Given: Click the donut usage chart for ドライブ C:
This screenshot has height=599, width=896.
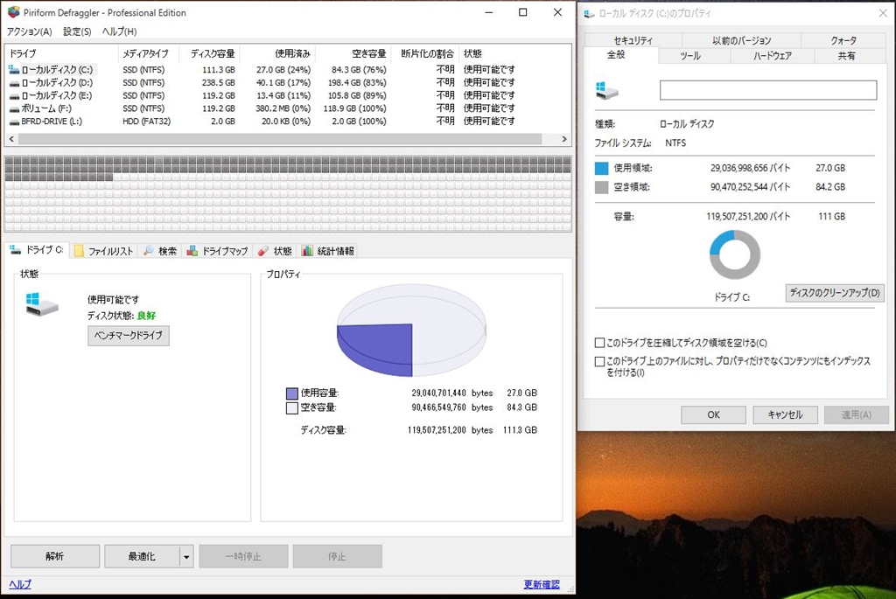Looking at the screenshot, I should [735, 254].
